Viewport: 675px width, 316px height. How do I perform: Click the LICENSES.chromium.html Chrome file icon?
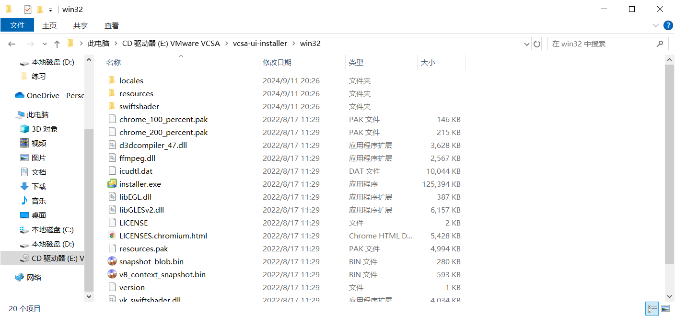pos(112,236)
